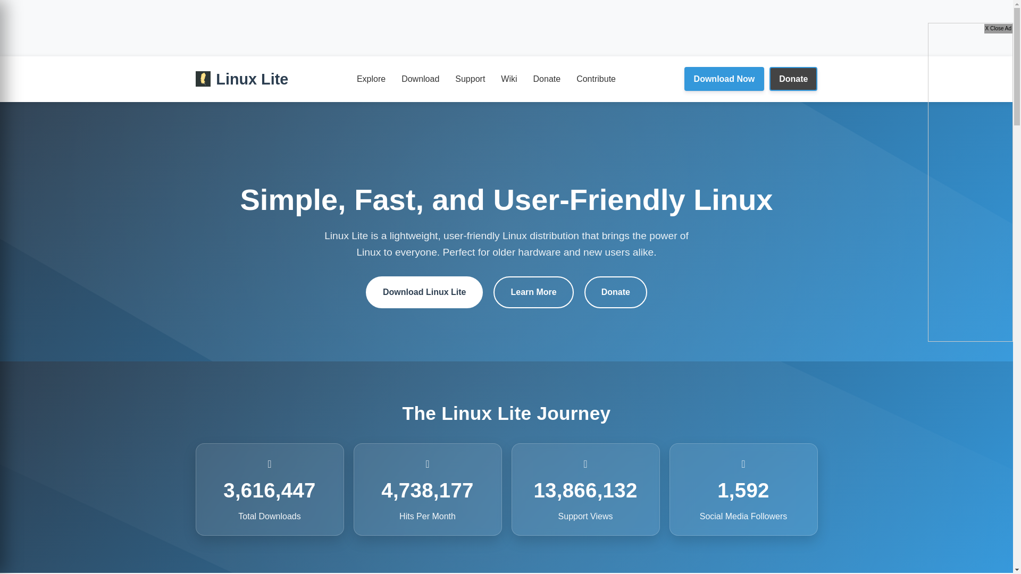Open the Contribute menu

click(x=596, y=79)
